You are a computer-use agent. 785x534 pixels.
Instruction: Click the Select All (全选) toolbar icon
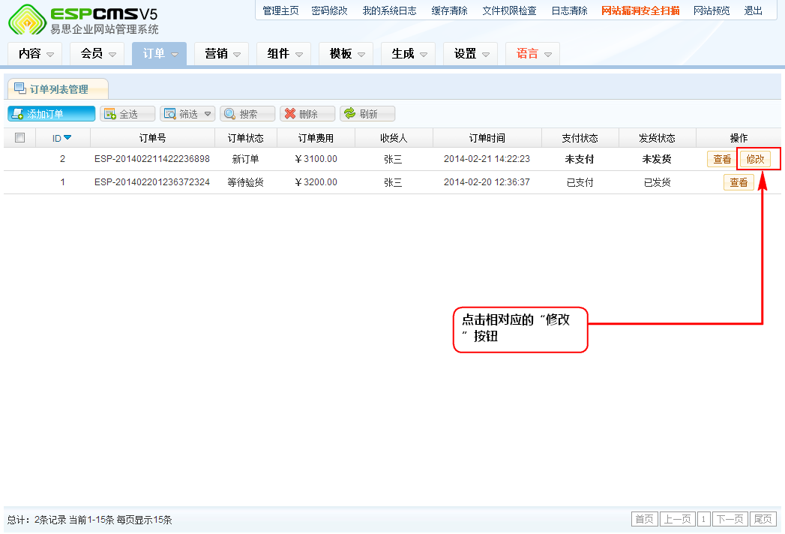tap(109, 114)
